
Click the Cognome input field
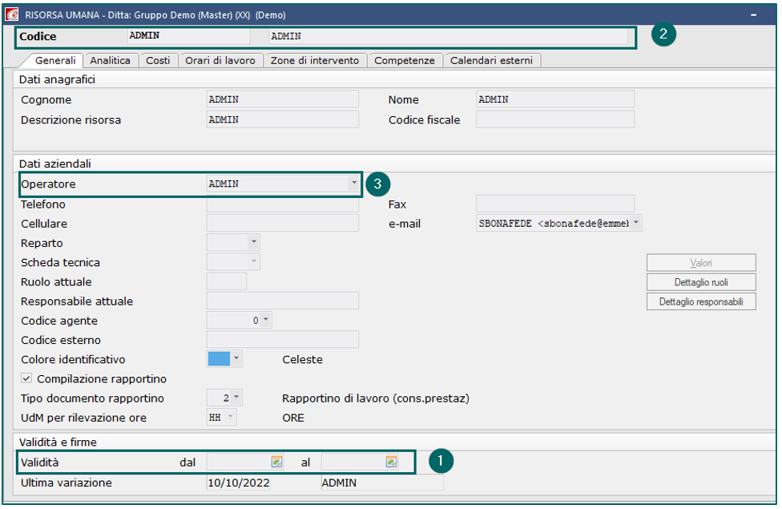(x=282, y=99)
